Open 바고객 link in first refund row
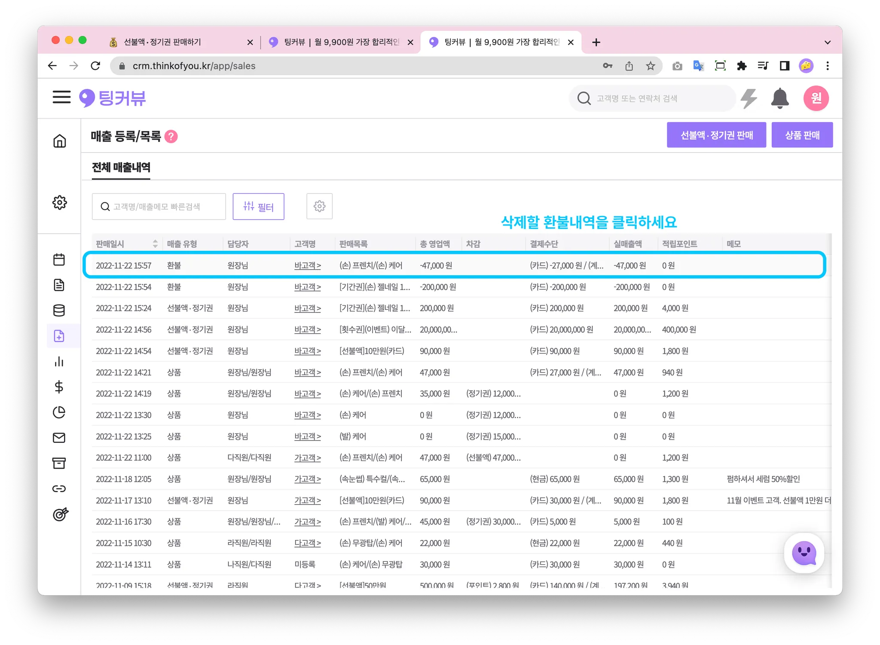The height and width of the screenshot is (645, 880). pyautogui.click(x=307, y=266)
